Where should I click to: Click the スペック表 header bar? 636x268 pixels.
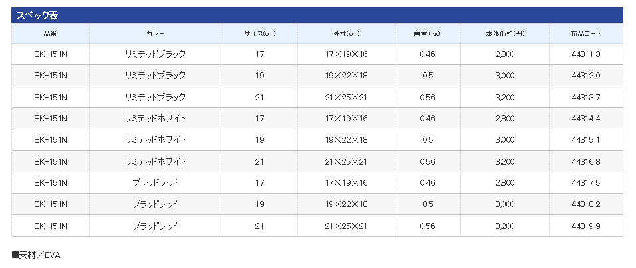tap(317, 15)
